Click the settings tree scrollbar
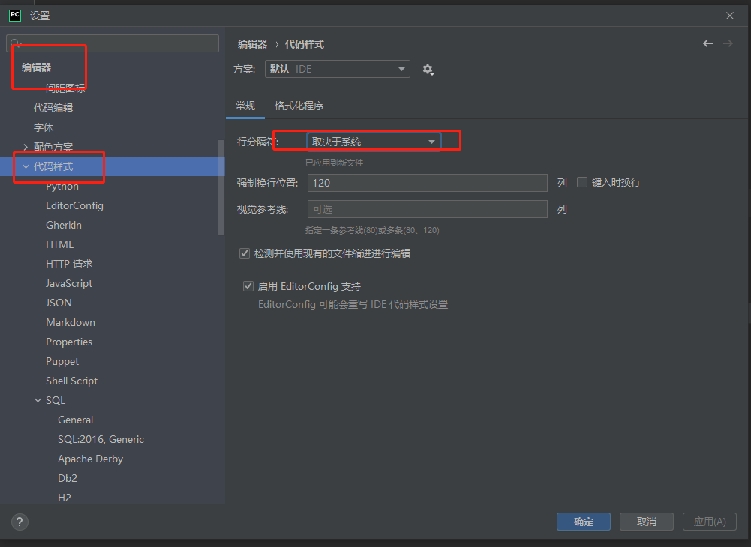Image resolution: width=751 pixels, height=547 pixels. click(x=221, y=187)
